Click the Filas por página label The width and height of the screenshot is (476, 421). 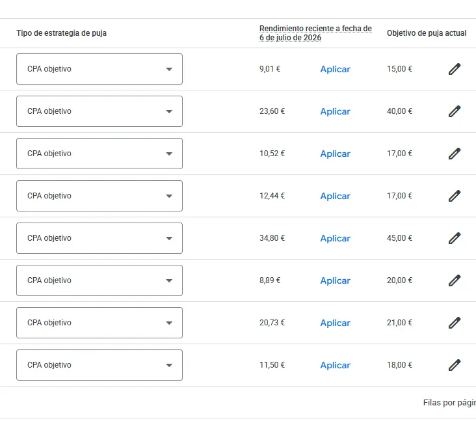pyautogui.click(x=449, y=403)
